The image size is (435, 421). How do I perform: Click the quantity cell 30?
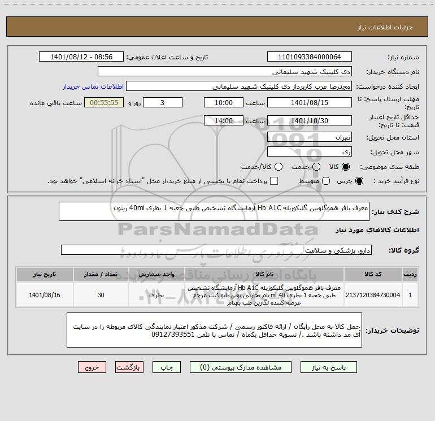(101, 295)
